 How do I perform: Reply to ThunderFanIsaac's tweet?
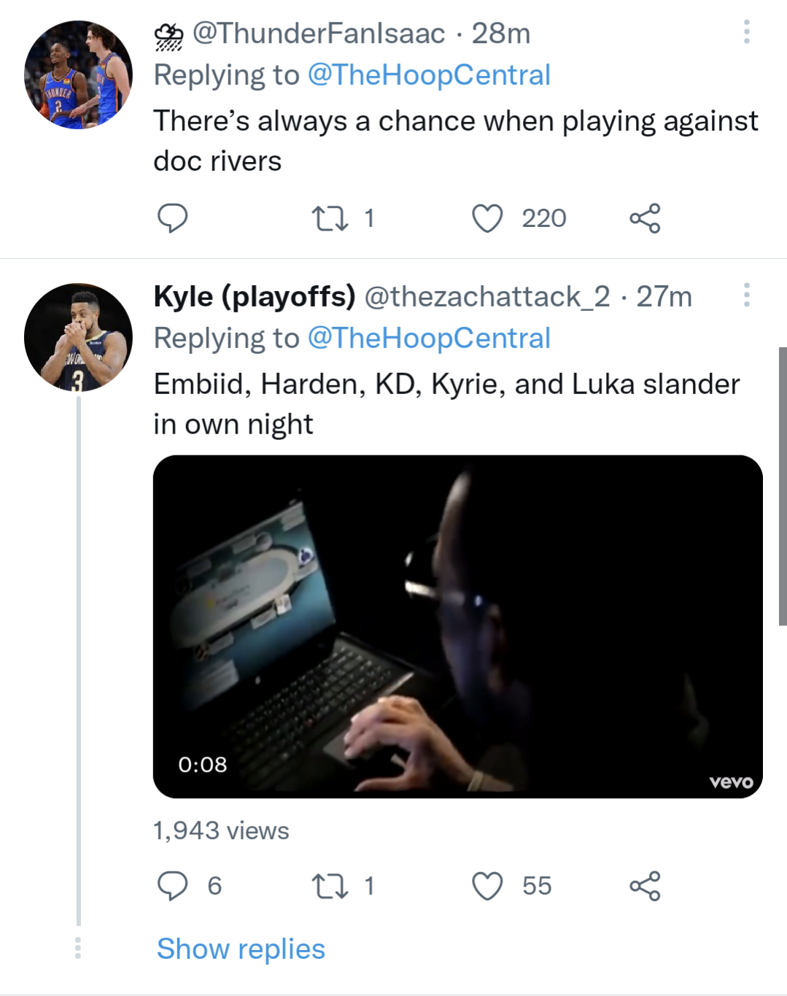click(173, 218)
